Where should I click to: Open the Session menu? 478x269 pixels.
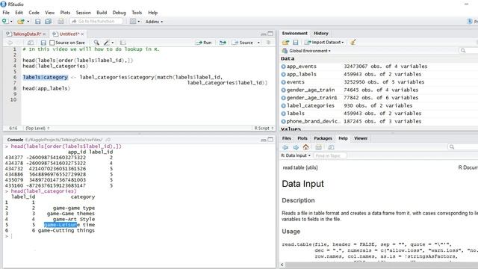83,13
